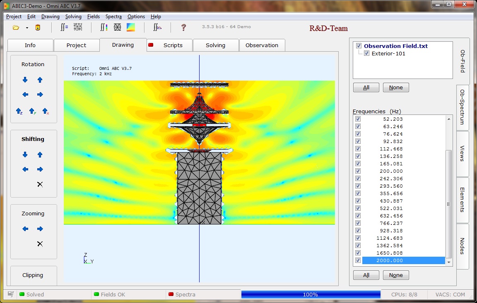The image size is (477, 303).
Task: Click Zooming left arrow
Action: click(25, 229)
